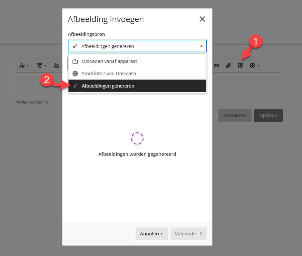
Task: Click the font size AA icon
Action: click(x=56, y=66)
